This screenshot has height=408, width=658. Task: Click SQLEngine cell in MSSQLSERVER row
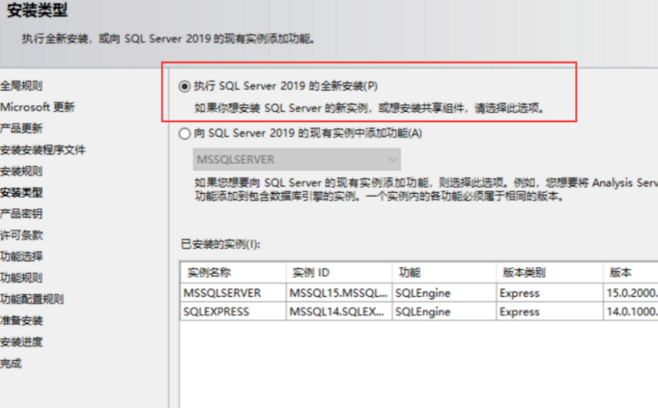click(444, 293)
